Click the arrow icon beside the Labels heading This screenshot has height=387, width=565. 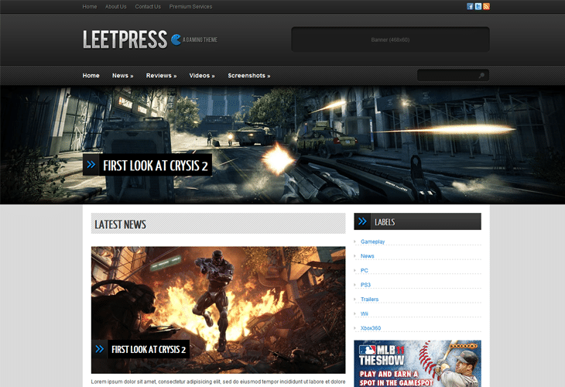362,221
